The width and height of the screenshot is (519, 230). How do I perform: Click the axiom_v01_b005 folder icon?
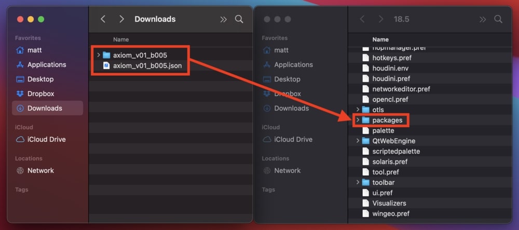(106, 55)
